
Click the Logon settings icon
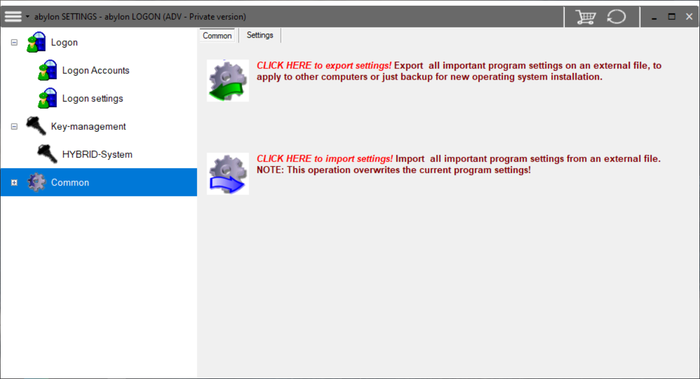pyautogui.click(x=48, y=99)
